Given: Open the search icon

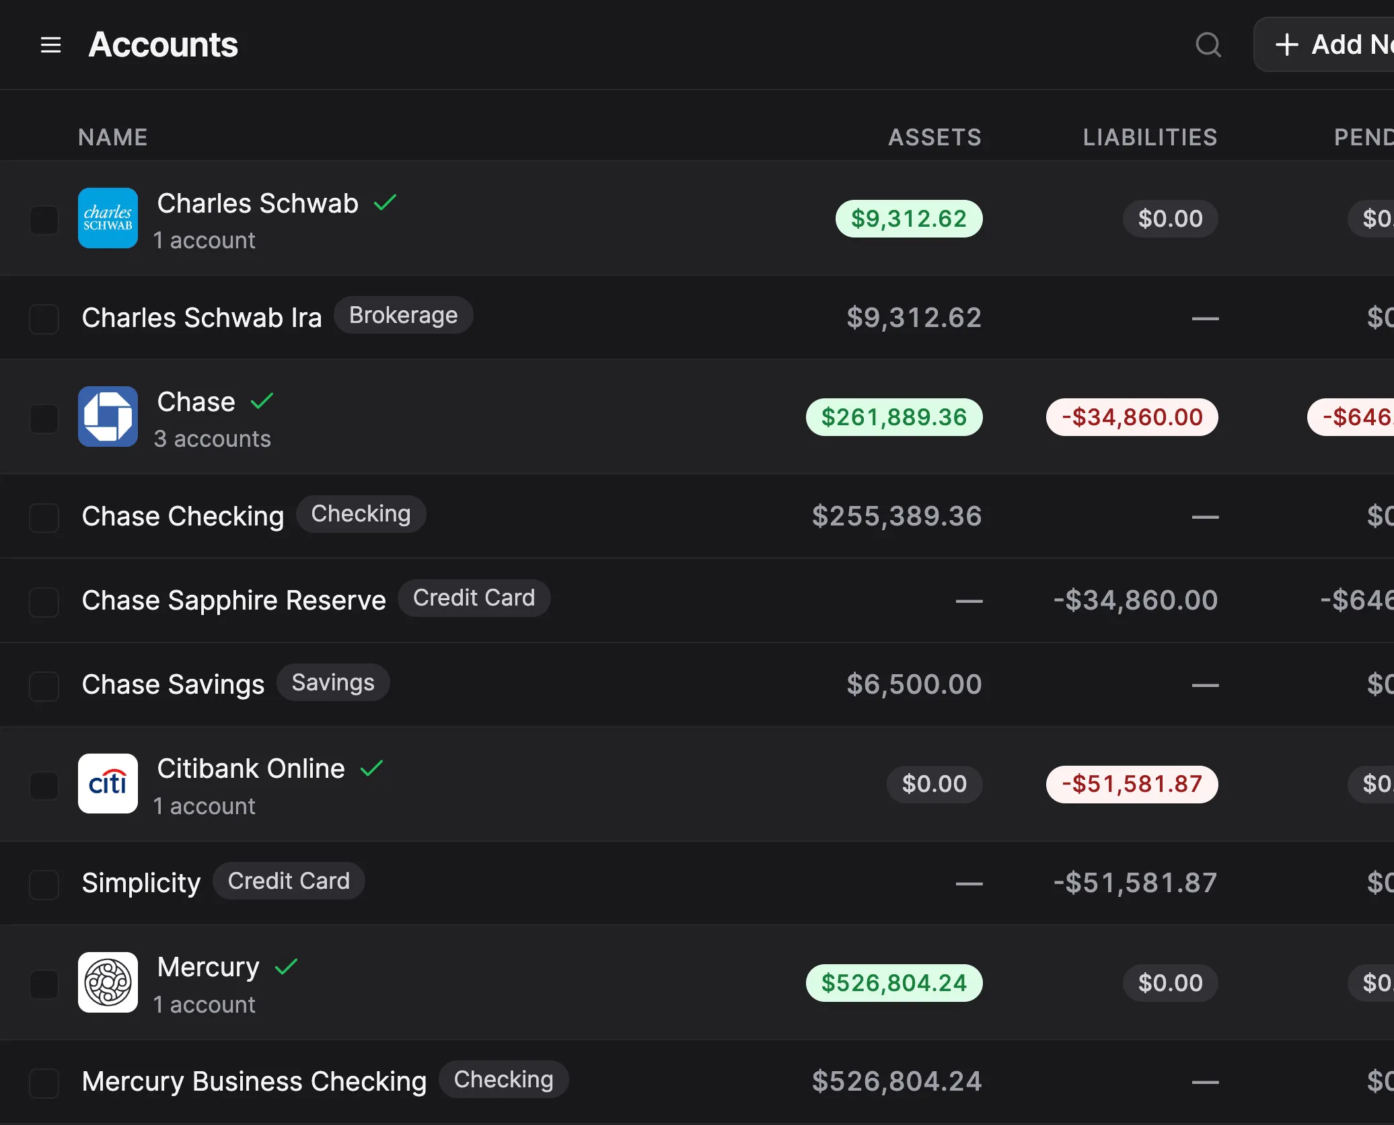Looking at the screenshot, I should point(1208,45).
